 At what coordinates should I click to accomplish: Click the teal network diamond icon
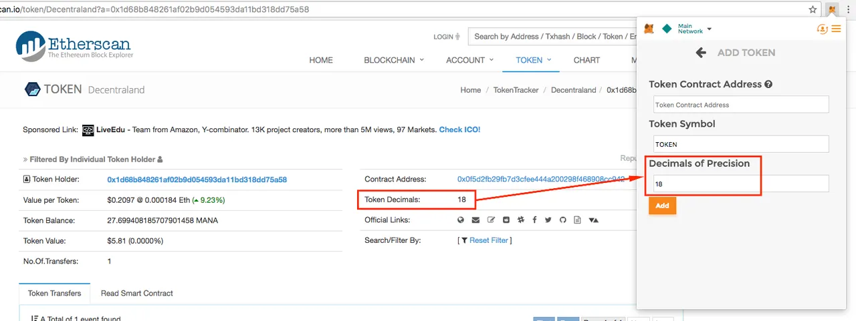tap(667, 29)
